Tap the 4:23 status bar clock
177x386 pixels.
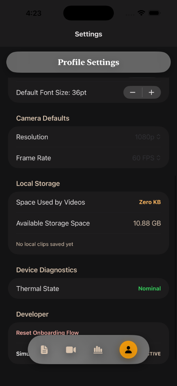tap(33, 13)
